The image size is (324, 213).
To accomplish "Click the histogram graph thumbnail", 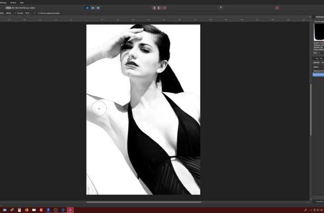I will (319, 32).
